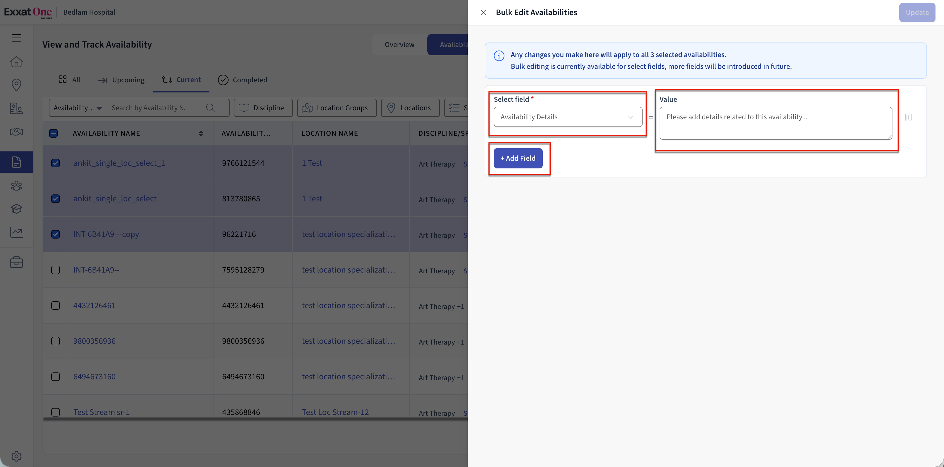This screenshot has height=467, width=944.
Task: Click the hamburger menu icon in sidebar
Action: [16, 38]
